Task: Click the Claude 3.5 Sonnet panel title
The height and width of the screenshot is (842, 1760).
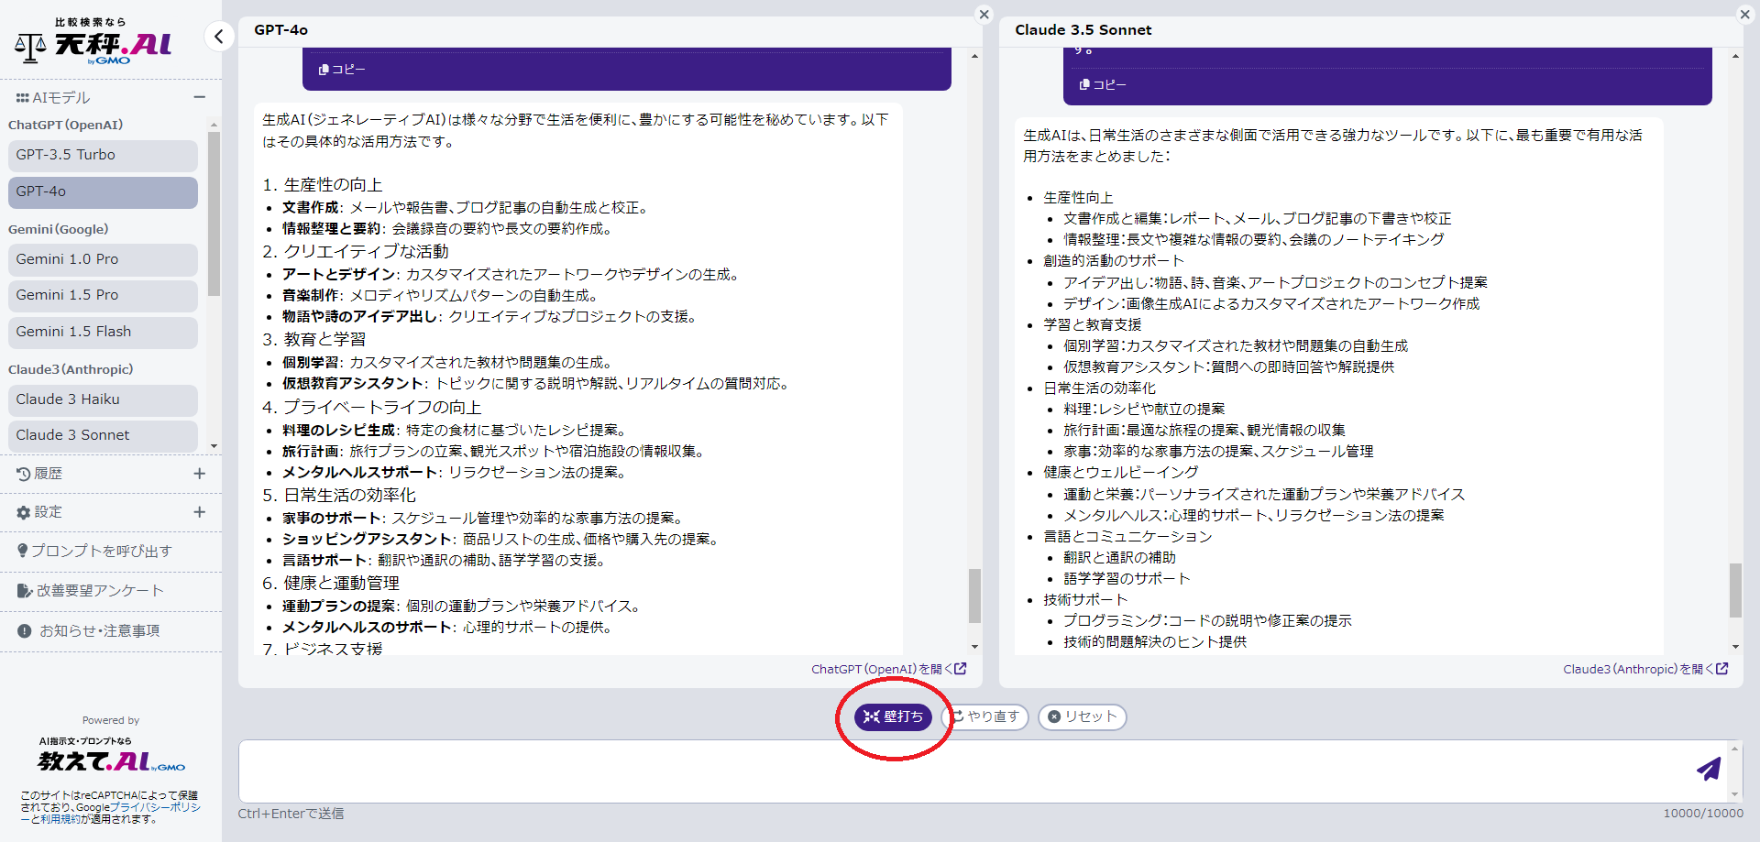Action: coord(1083,30)
